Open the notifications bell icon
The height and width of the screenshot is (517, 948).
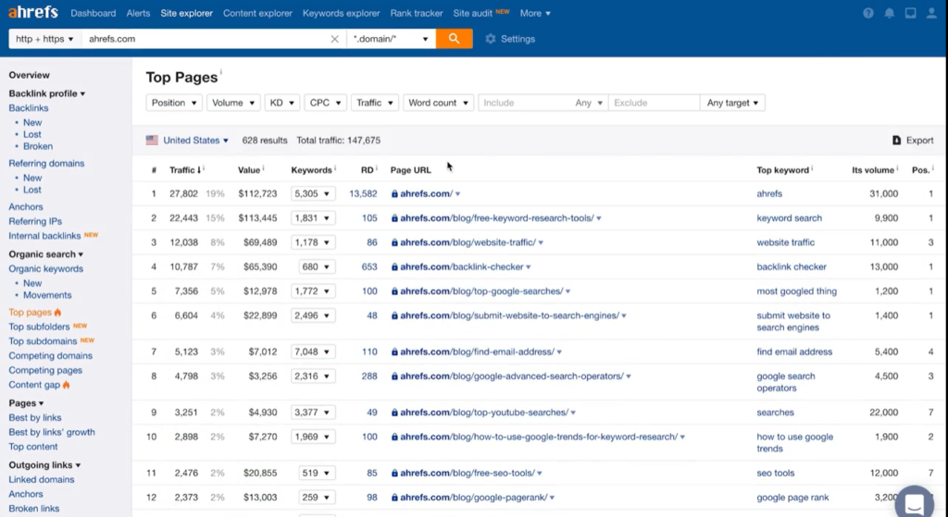click(890, 13)
